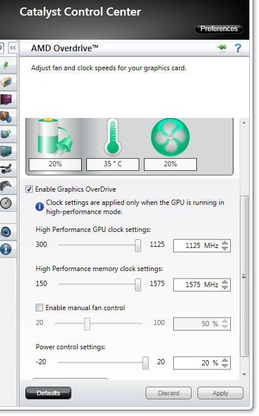This screenshot has height=416, width=259.
Task: Open the information sidebar icon
Action: pyautogui.click(x=6, y=249)
